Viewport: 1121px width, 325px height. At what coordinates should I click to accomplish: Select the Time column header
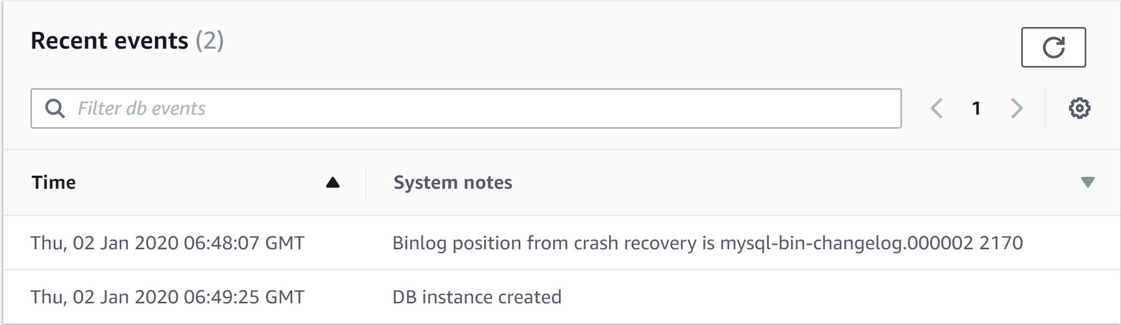[54, 182]
